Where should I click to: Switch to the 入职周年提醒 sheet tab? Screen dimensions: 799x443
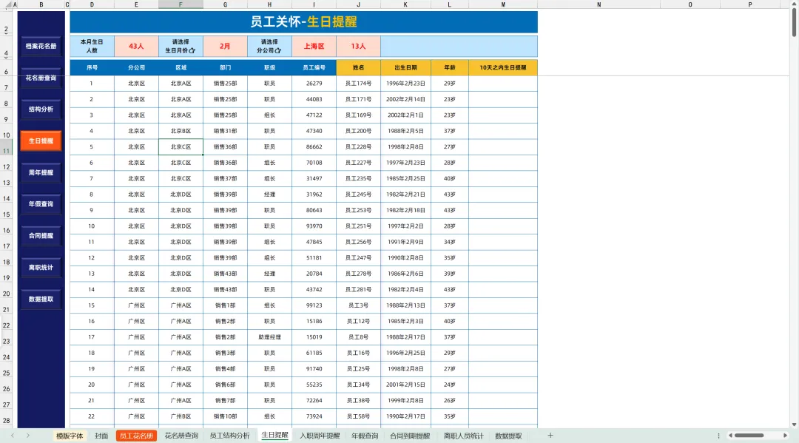coord(320,436)
